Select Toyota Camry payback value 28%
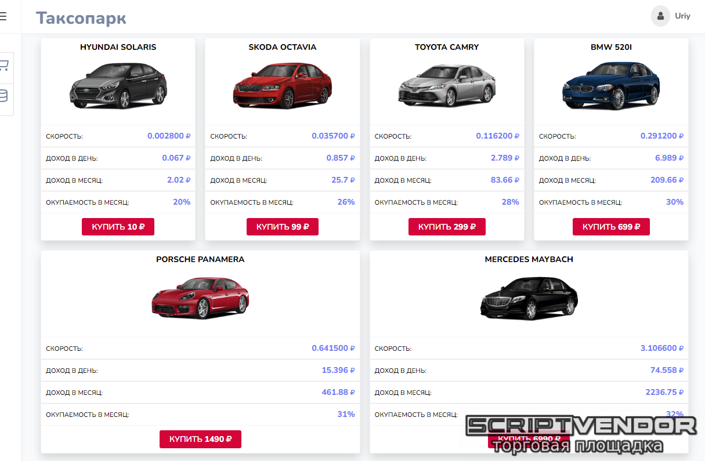Viewport: 705px width, 461px height. 511,202
